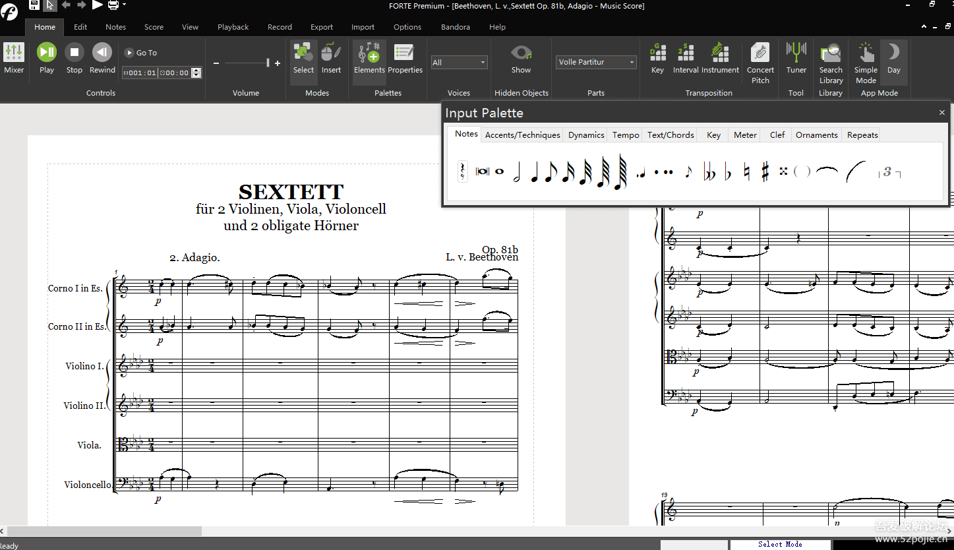Click the position stepper arrows in Controls

(196, 73)
